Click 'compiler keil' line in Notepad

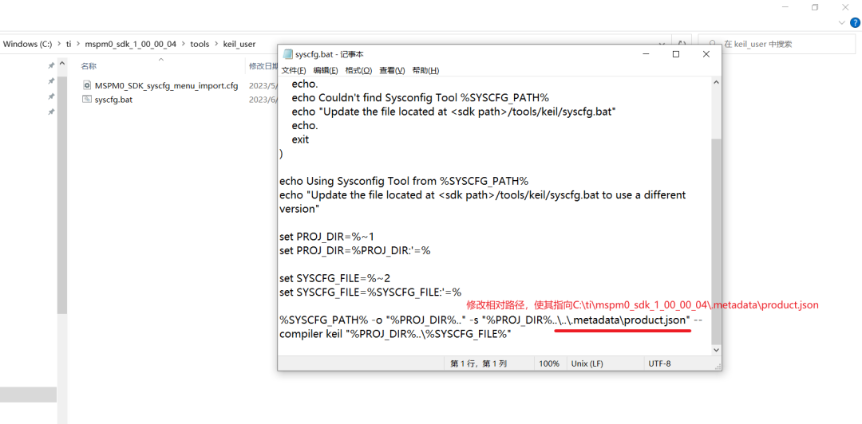[x=396, y=334]
